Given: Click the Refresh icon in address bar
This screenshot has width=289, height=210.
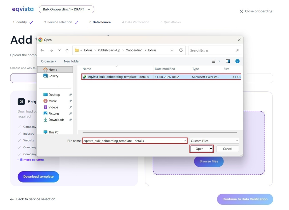Looking at the screenshot, I should point(181,50).
